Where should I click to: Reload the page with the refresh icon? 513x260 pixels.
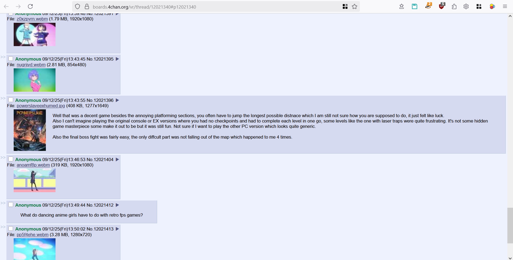30,6
